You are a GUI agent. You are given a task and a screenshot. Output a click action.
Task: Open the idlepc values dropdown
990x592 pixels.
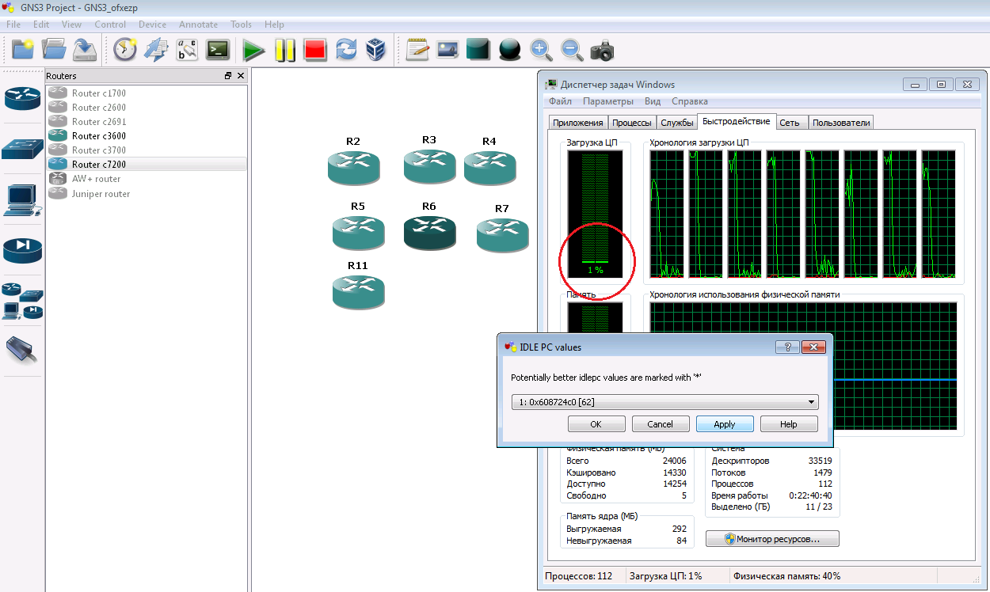click(x=811, y=402)
